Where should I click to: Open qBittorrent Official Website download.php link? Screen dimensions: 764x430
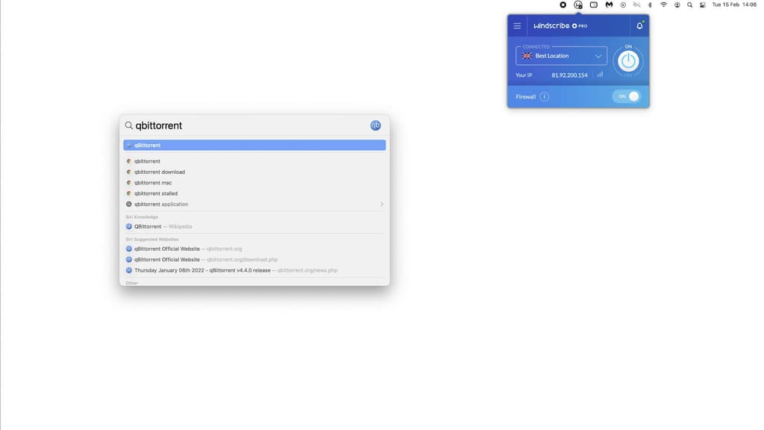click(254, 259)
